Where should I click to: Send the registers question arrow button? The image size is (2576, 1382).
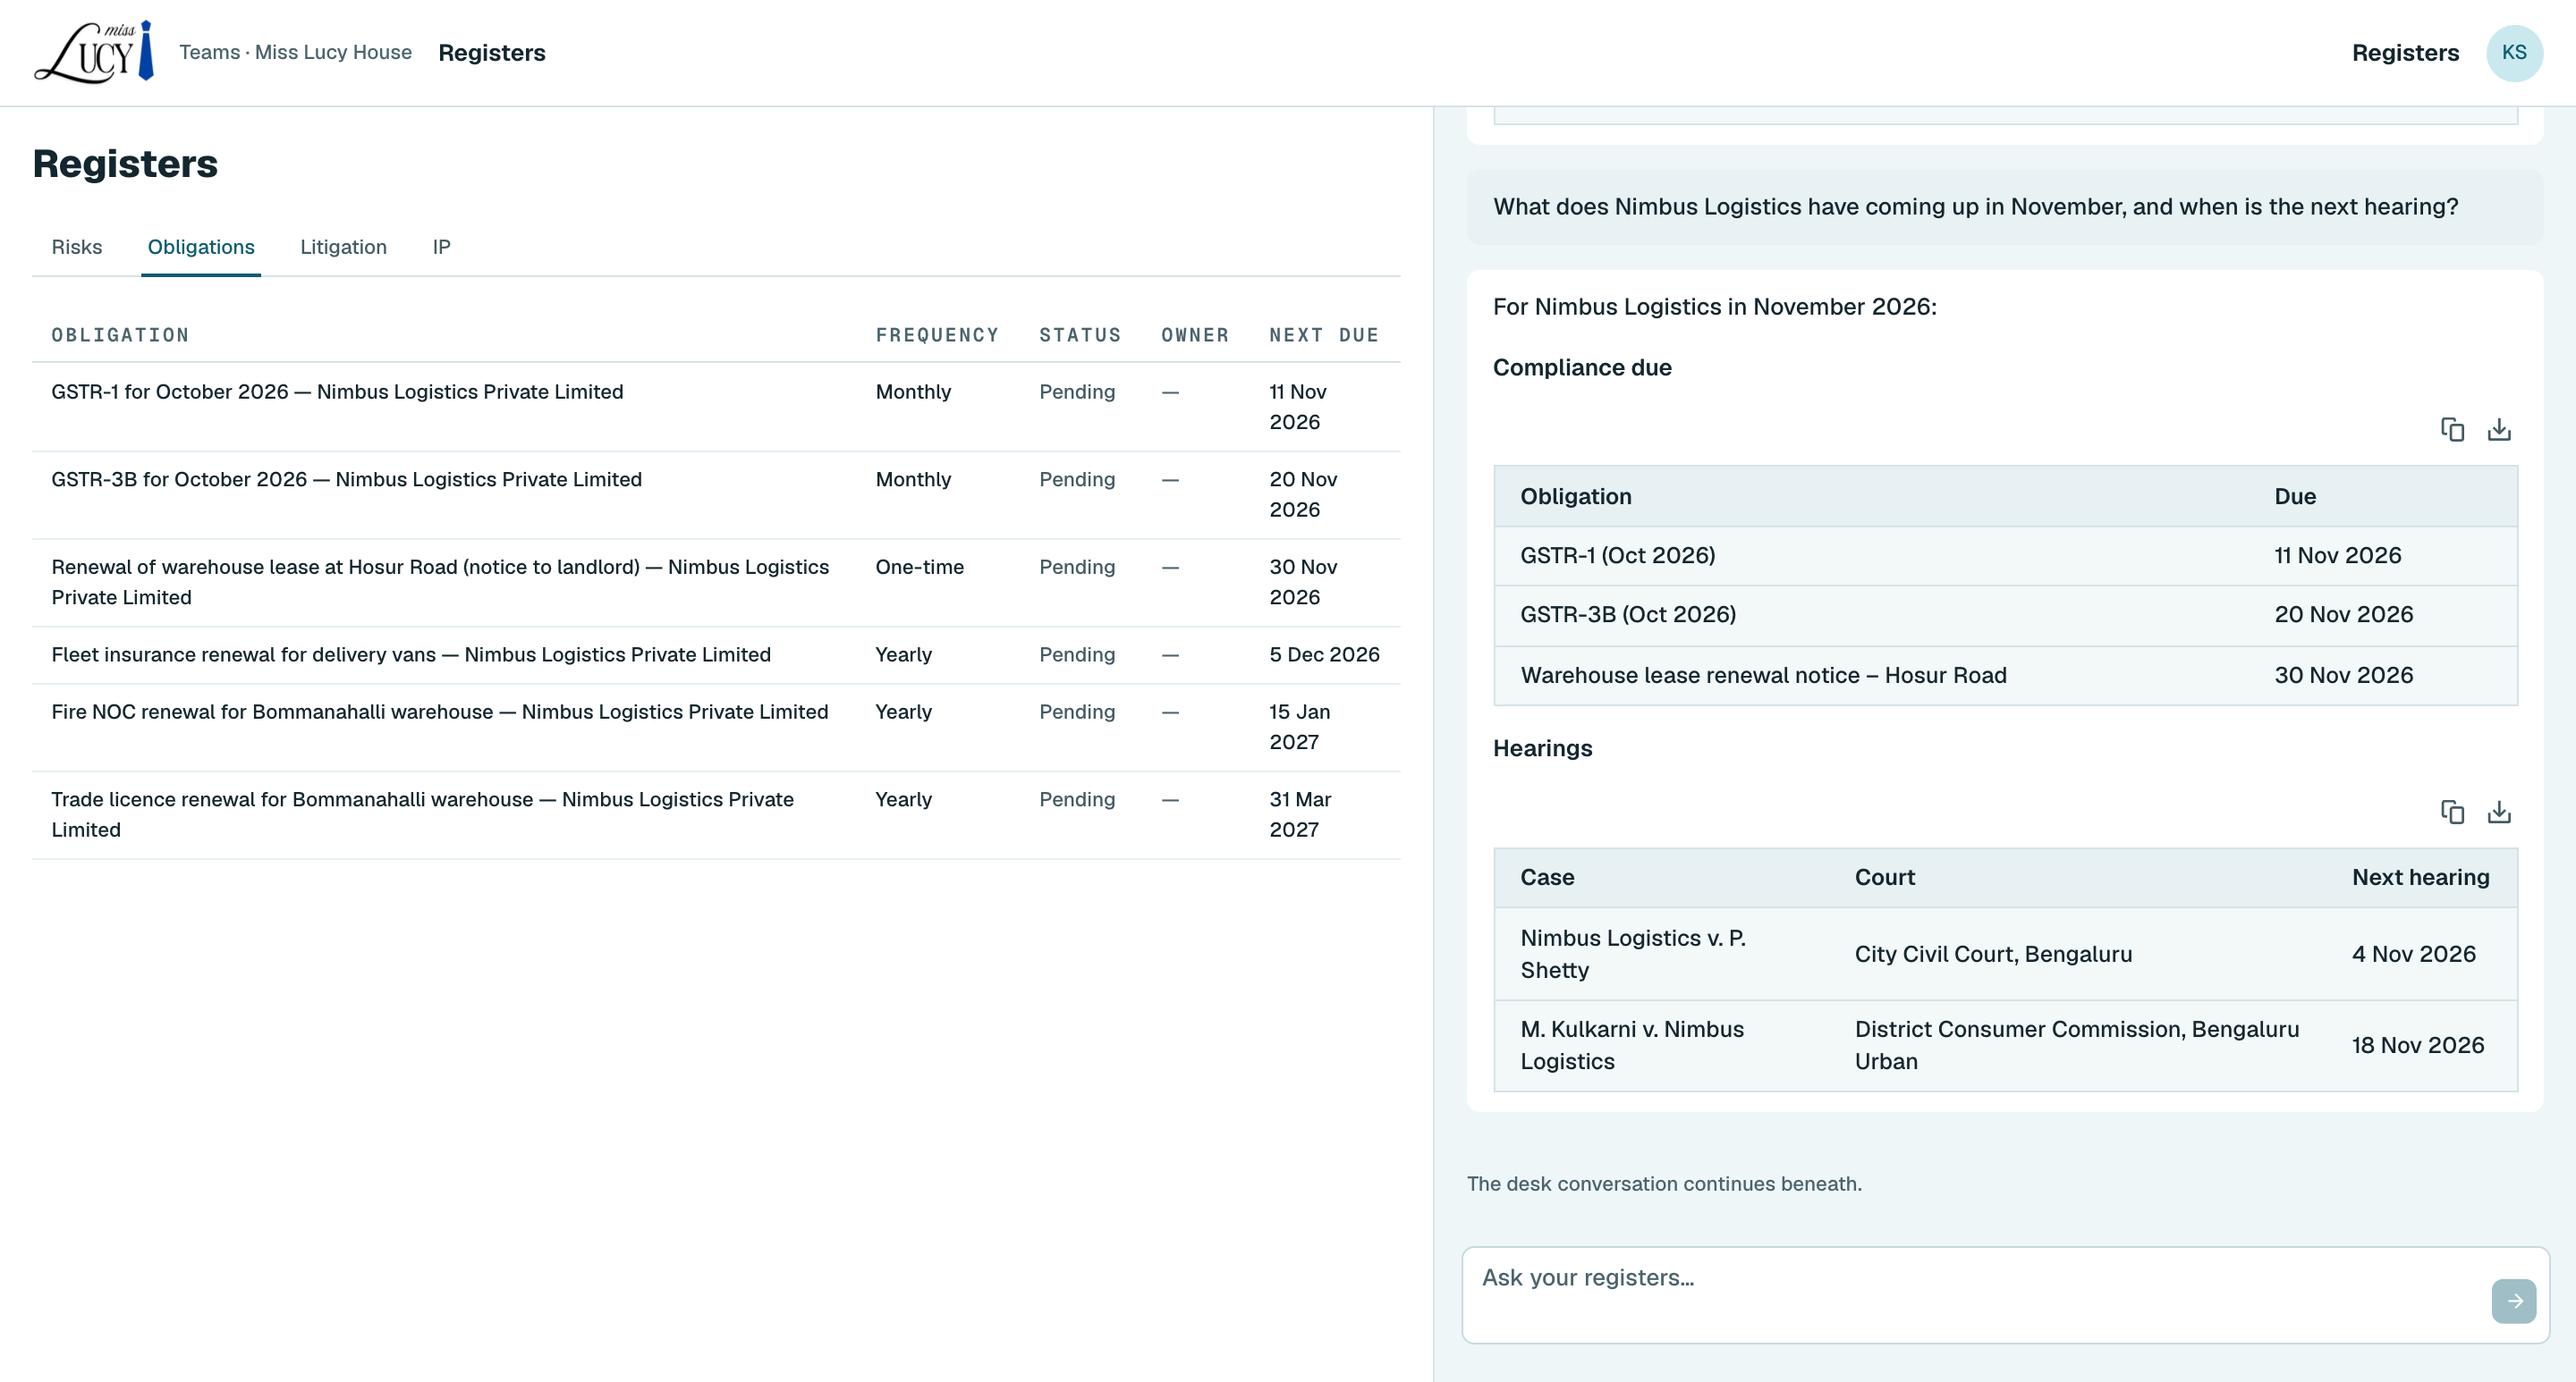pos(2513,1301)
